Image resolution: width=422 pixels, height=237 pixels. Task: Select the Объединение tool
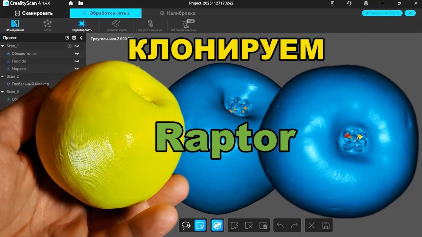15,25
